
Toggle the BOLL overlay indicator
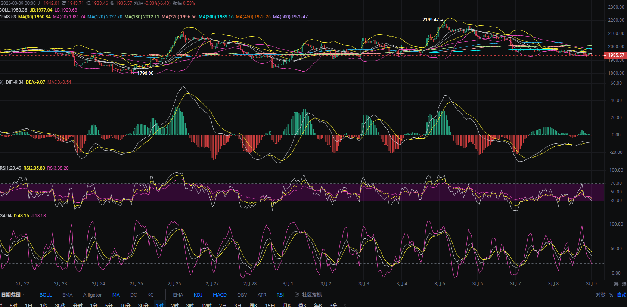(46, 295)
